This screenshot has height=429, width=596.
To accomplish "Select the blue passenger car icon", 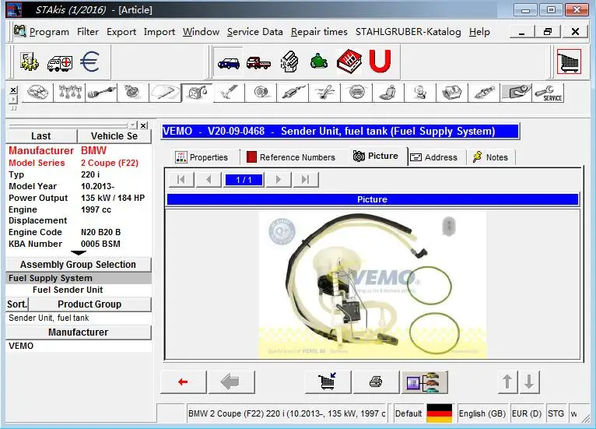I will [229, 62].
